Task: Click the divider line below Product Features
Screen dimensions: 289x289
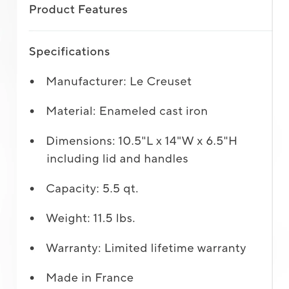Action: 150,31
